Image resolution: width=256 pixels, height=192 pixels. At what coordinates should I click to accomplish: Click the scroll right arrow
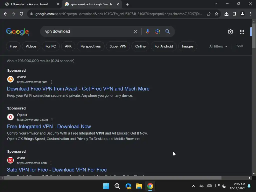[249, 178]
